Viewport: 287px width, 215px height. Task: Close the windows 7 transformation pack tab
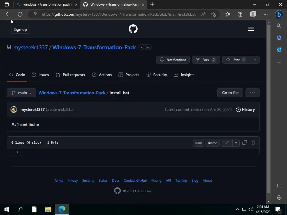pyautogui.click(x=76, y=4)
